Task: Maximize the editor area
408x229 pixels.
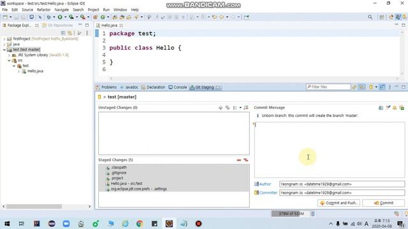Action: tap(404, 25)
